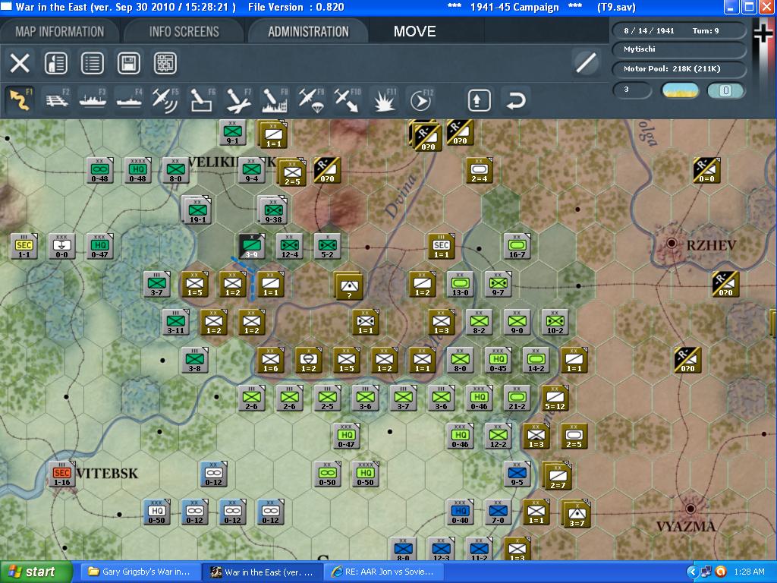Click the Undo move curved arrow icon
Image resolution: width=777 pixels, height=583 pixels.
coord(515,101)
